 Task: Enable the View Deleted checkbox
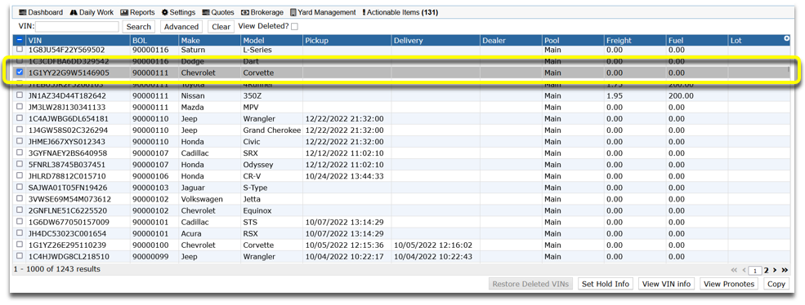pyautogui.click(x=295, y=27)
